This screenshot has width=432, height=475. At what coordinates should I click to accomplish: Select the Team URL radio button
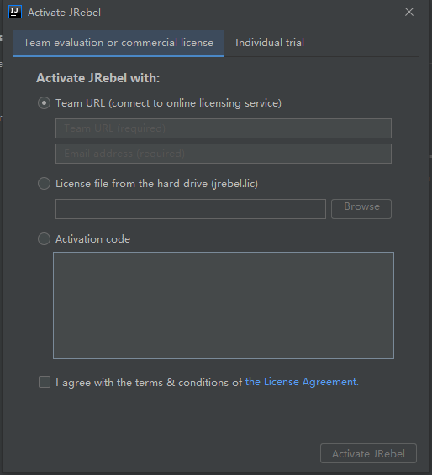[x=44, y=103]
